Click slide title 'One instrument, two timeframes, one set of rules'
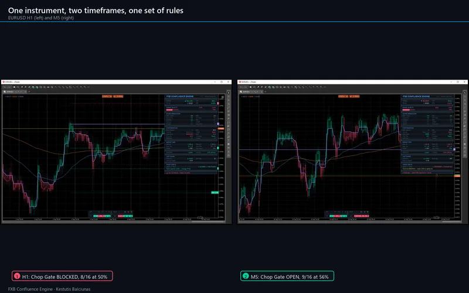Image resolution: width=469 pixels, height=293 pixels. point(96,11)
